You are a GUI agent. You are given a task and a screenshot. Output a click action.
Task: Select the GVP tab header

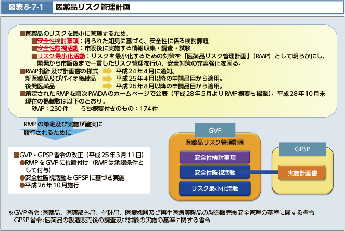point(214,129)
